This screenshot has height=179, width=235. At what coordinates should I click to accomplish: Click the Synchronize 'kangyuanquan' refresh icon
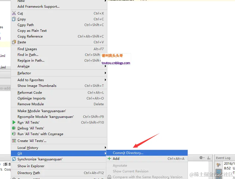(14, 159)
